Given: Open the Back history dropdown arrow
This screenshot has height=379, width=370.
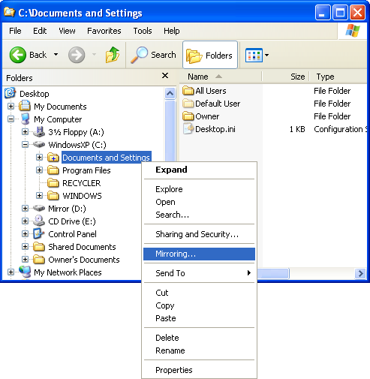Looking at the screenshot, I should pyautogui.click(x=56, y=54).
